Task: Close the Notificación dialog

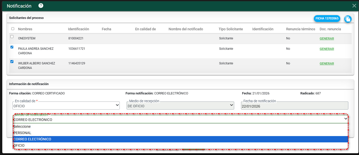Action: 354,6
